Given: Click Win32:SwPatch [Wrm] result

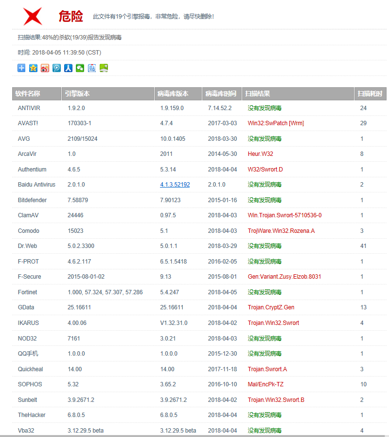Looking at the screenshot, I should (276, 123).
